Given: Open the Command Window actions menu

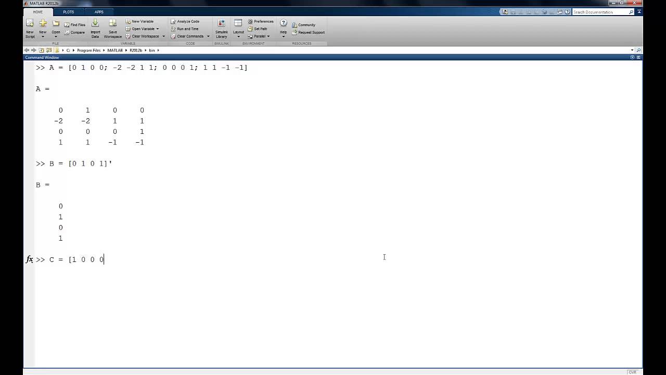Looking at the screenshot, I should click(x=633, y=57).
